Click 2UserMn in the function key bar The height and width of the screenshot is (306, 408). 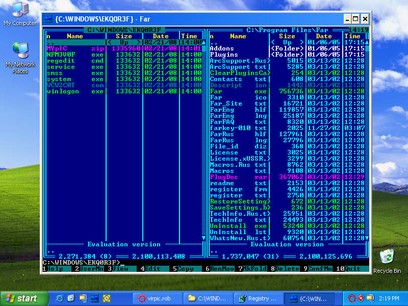click(x=89, y=269)
